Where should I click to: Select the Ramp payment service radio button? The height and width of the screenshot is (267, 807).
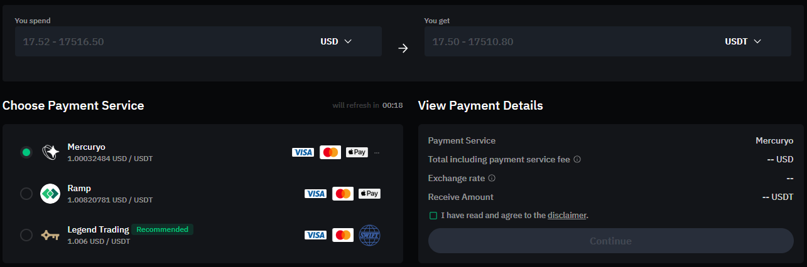click(x=26, y=194)
